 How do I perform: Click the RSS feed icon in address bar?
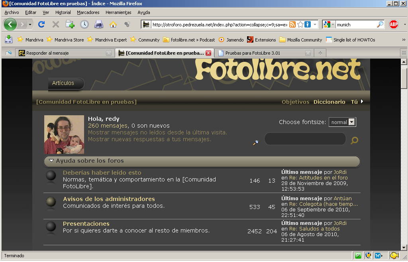coord(292,24)
